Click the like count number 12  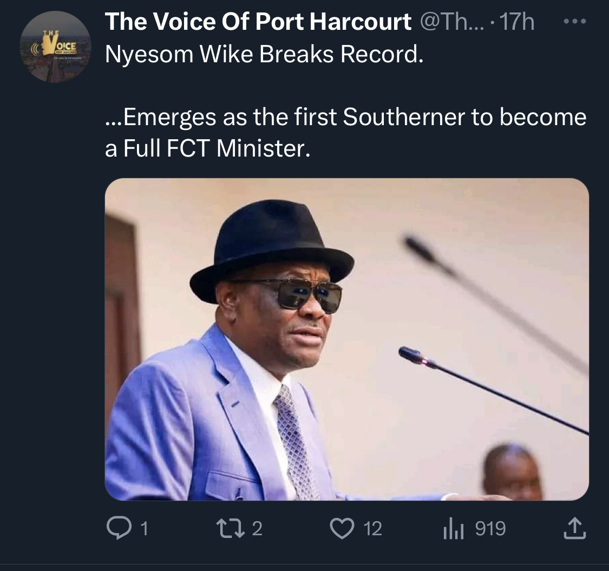[372, 529]
